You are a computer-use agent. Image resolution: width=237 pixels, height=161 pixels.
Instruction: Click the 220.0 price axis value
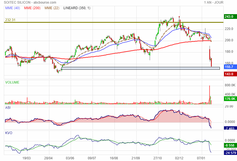229,29
